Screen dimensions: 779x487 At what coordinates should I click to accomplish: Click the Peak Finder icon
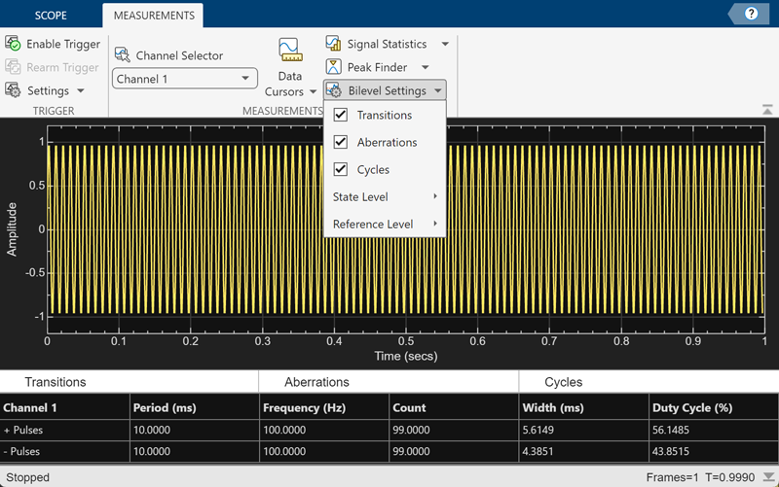334,67
